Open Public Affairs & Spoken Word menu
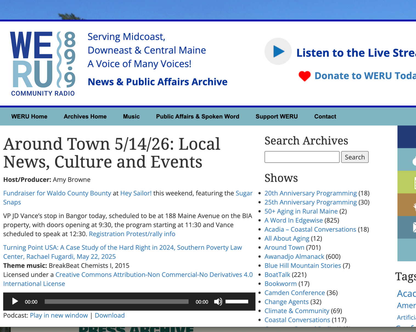Screen dimensions: 416x332 click(x=198, y=117)
